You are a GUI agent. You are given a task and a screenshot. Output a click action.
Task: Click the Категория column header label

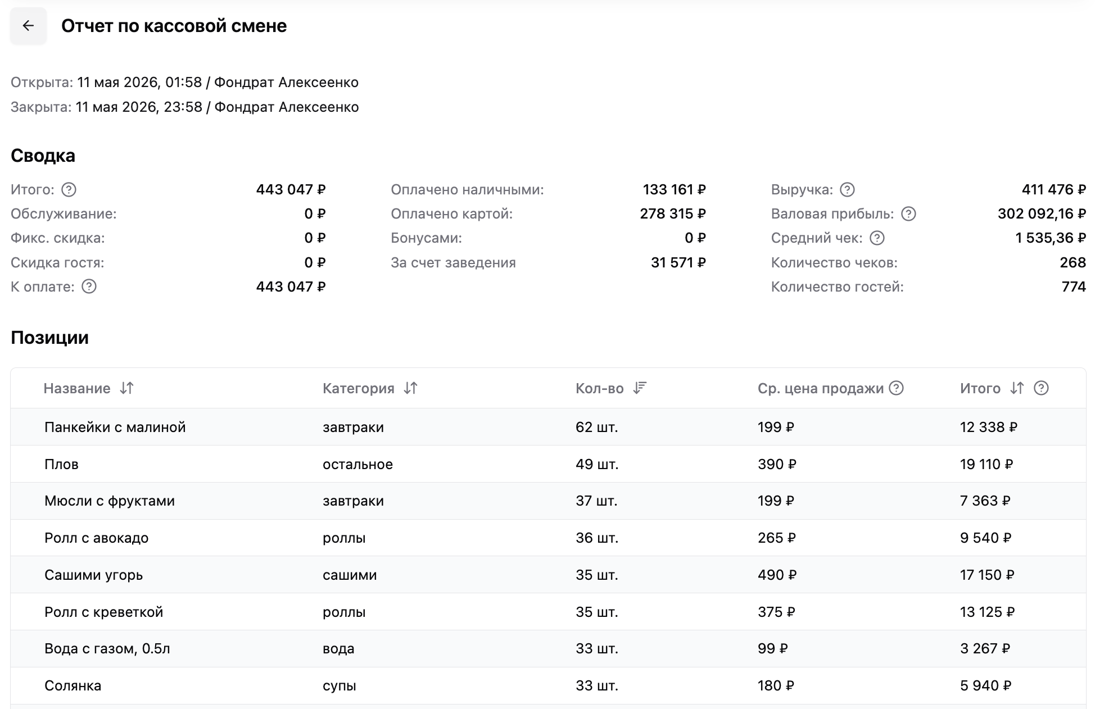pos(359,388)
